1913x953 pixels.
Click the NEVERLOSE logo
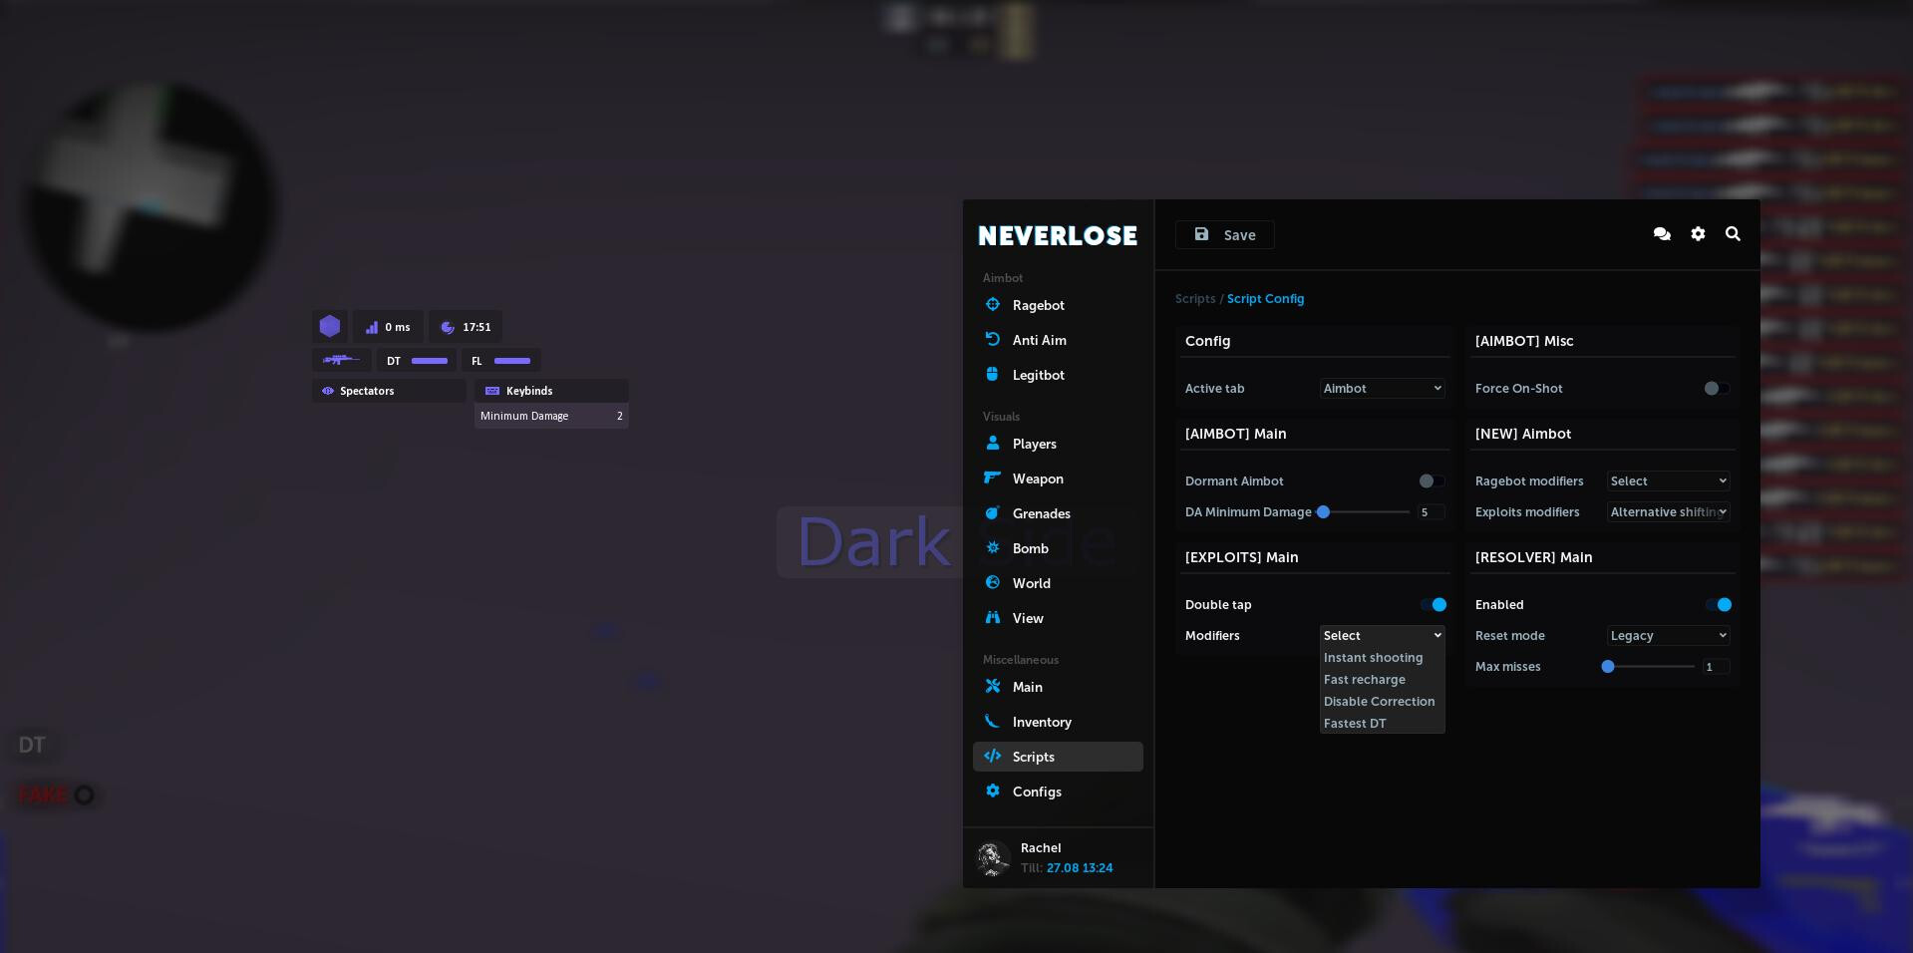pyautogui.click(x=1058, y=235)
